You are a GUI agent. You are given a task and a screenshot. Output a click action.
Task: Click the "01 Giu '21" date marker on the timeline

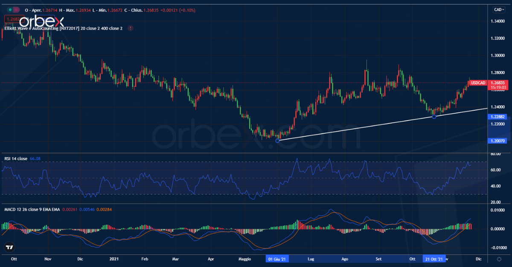(x=277, y=258)
